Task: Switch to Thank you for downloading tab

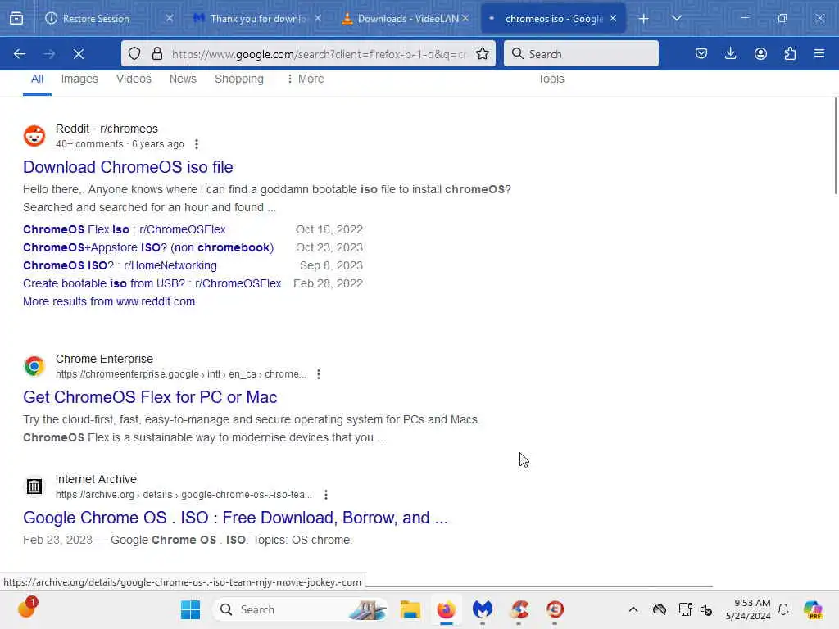Action: coord(256,19)
